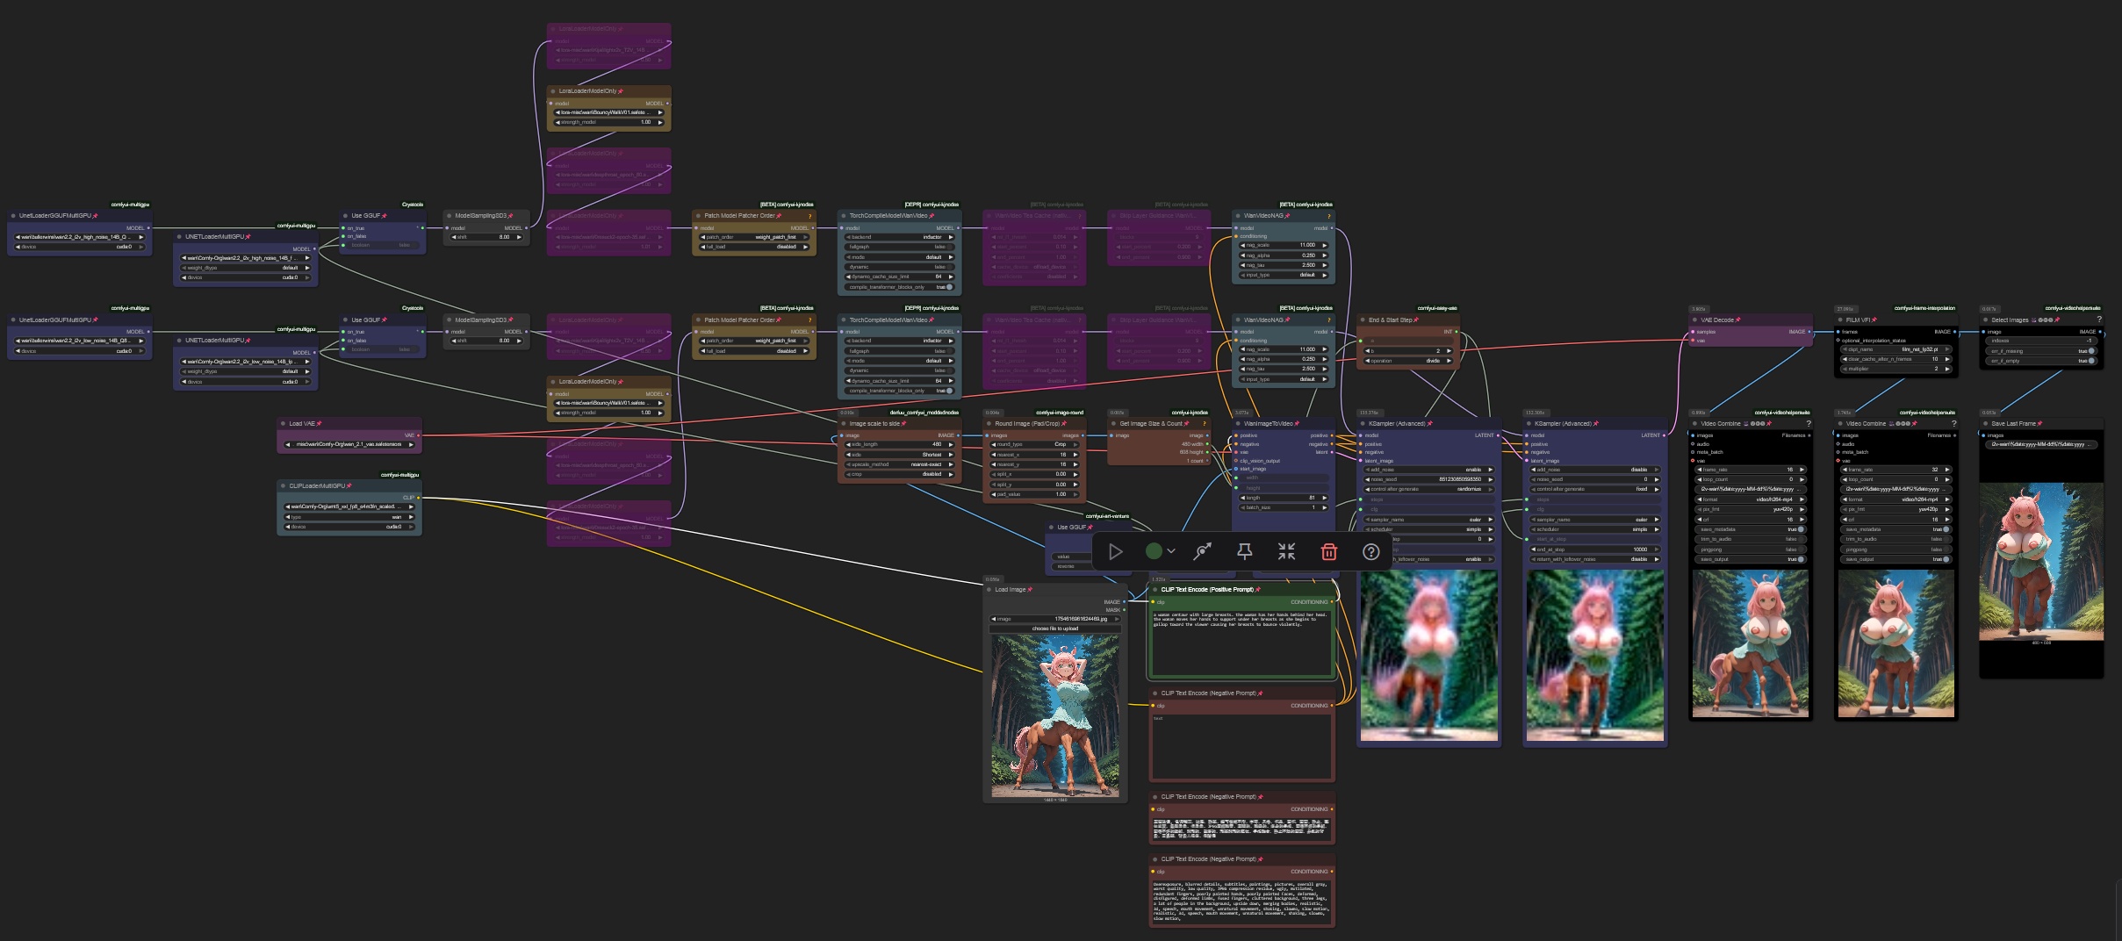Toggle save_metadata in second Video Combine node
This screenshot has width=2122, height=941.
1895,529
